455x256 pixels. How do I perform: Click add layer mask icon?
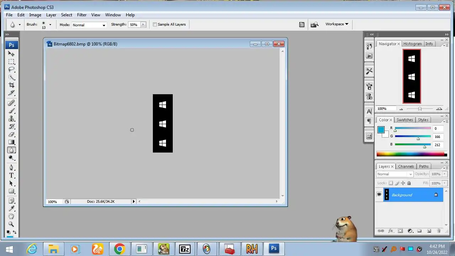pos(400,231)
